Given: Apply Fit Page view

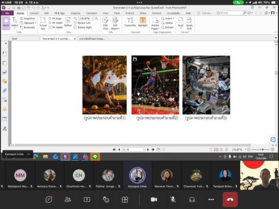Looking at the screenshot, I should pyautogui.click(x=55, y=18).
